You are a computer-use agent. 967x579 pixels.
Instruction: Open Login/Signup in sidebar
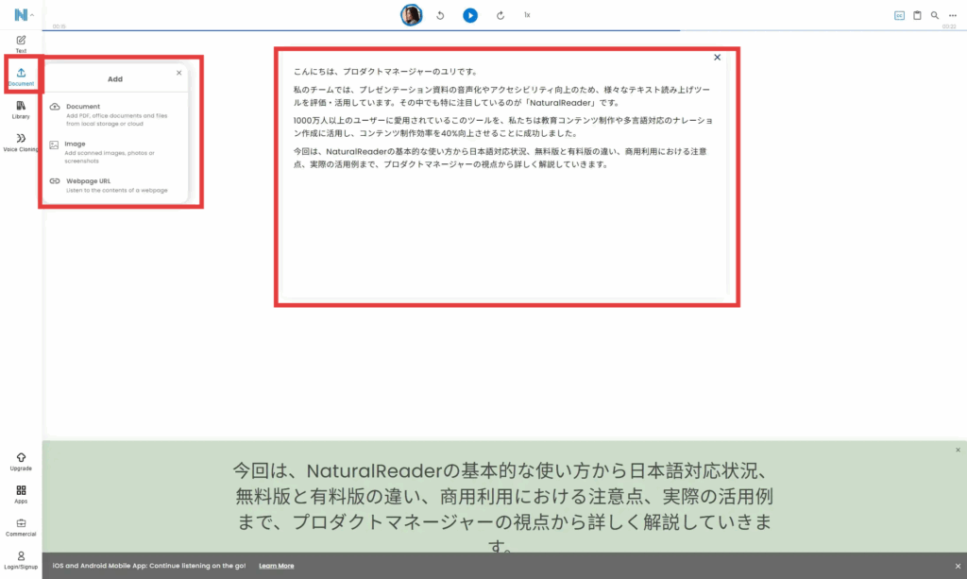pos(21,560)
